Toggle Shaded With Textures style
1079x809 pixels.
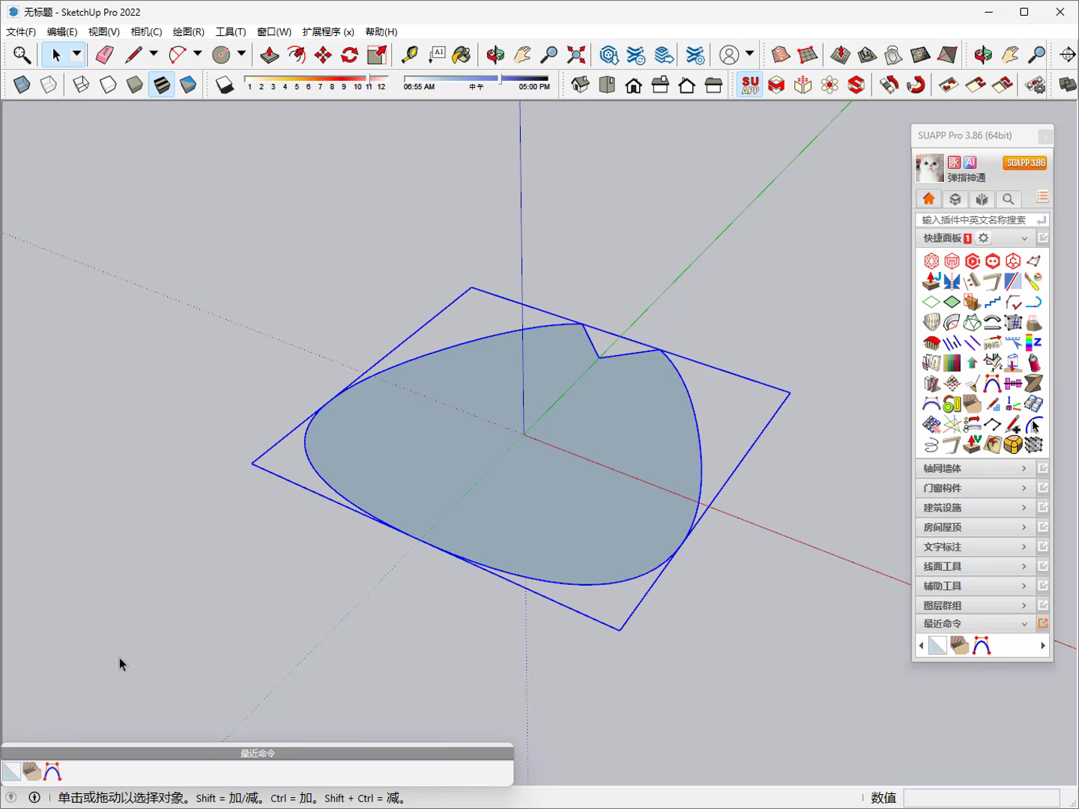click(162, 85)
